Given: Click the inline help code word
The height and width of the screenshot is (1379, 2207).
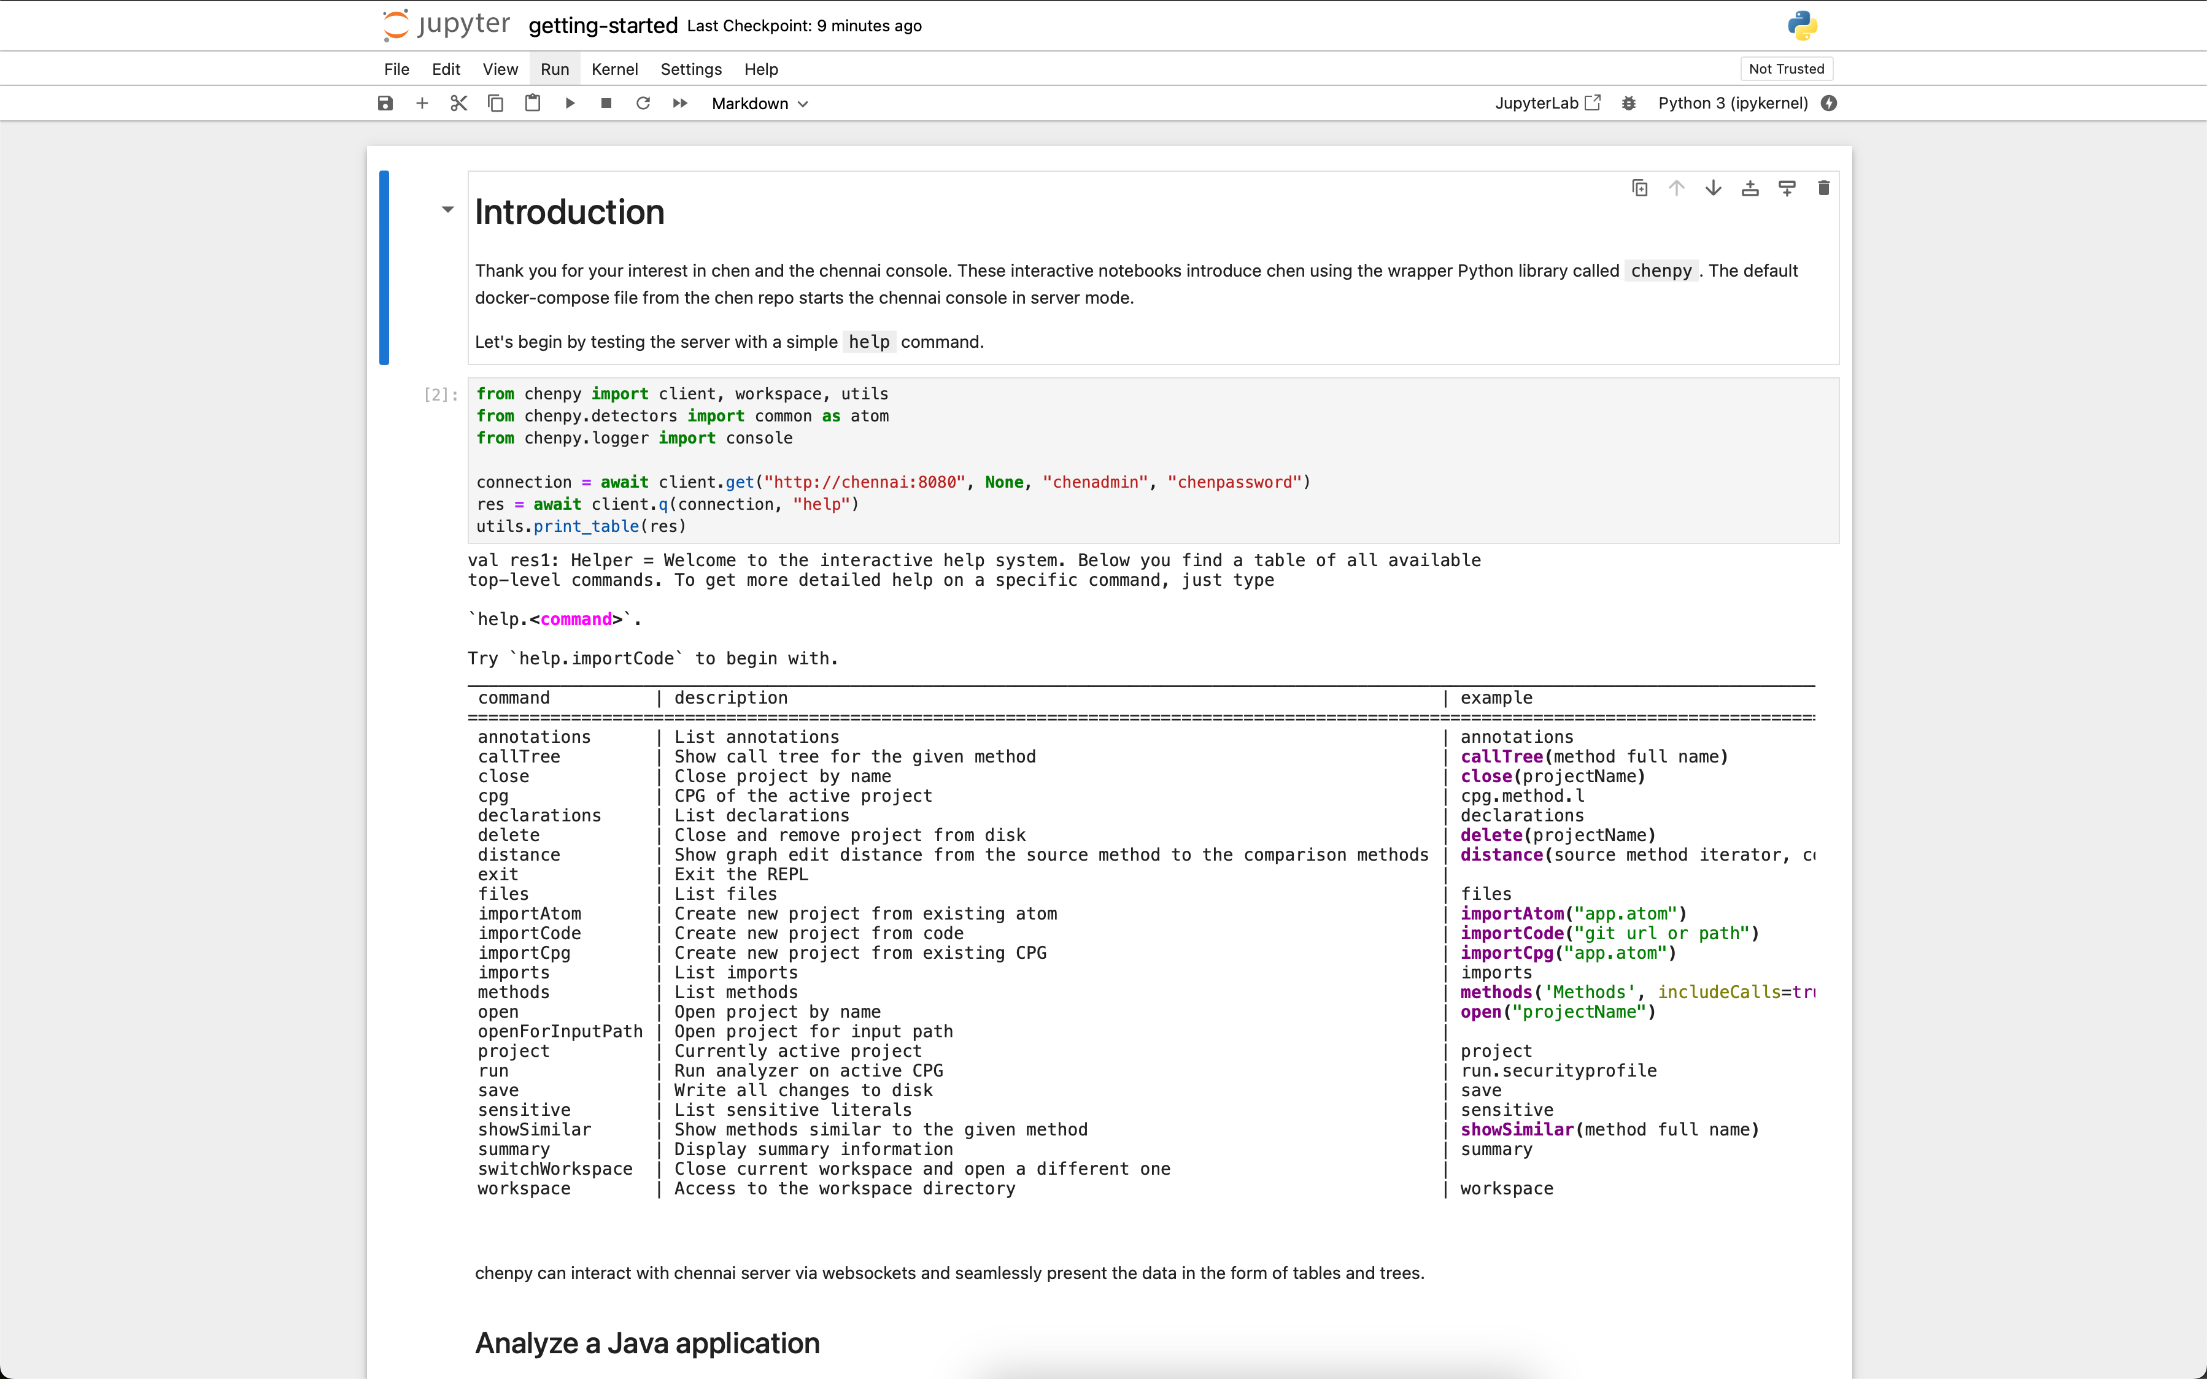Looking at the screenshot, I should tap(868, 342).
